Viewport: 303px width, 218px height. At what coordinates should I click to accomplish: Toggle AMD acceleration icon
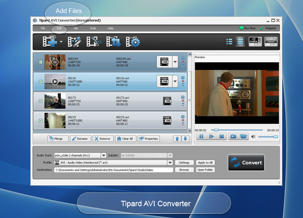pos(271,42)
